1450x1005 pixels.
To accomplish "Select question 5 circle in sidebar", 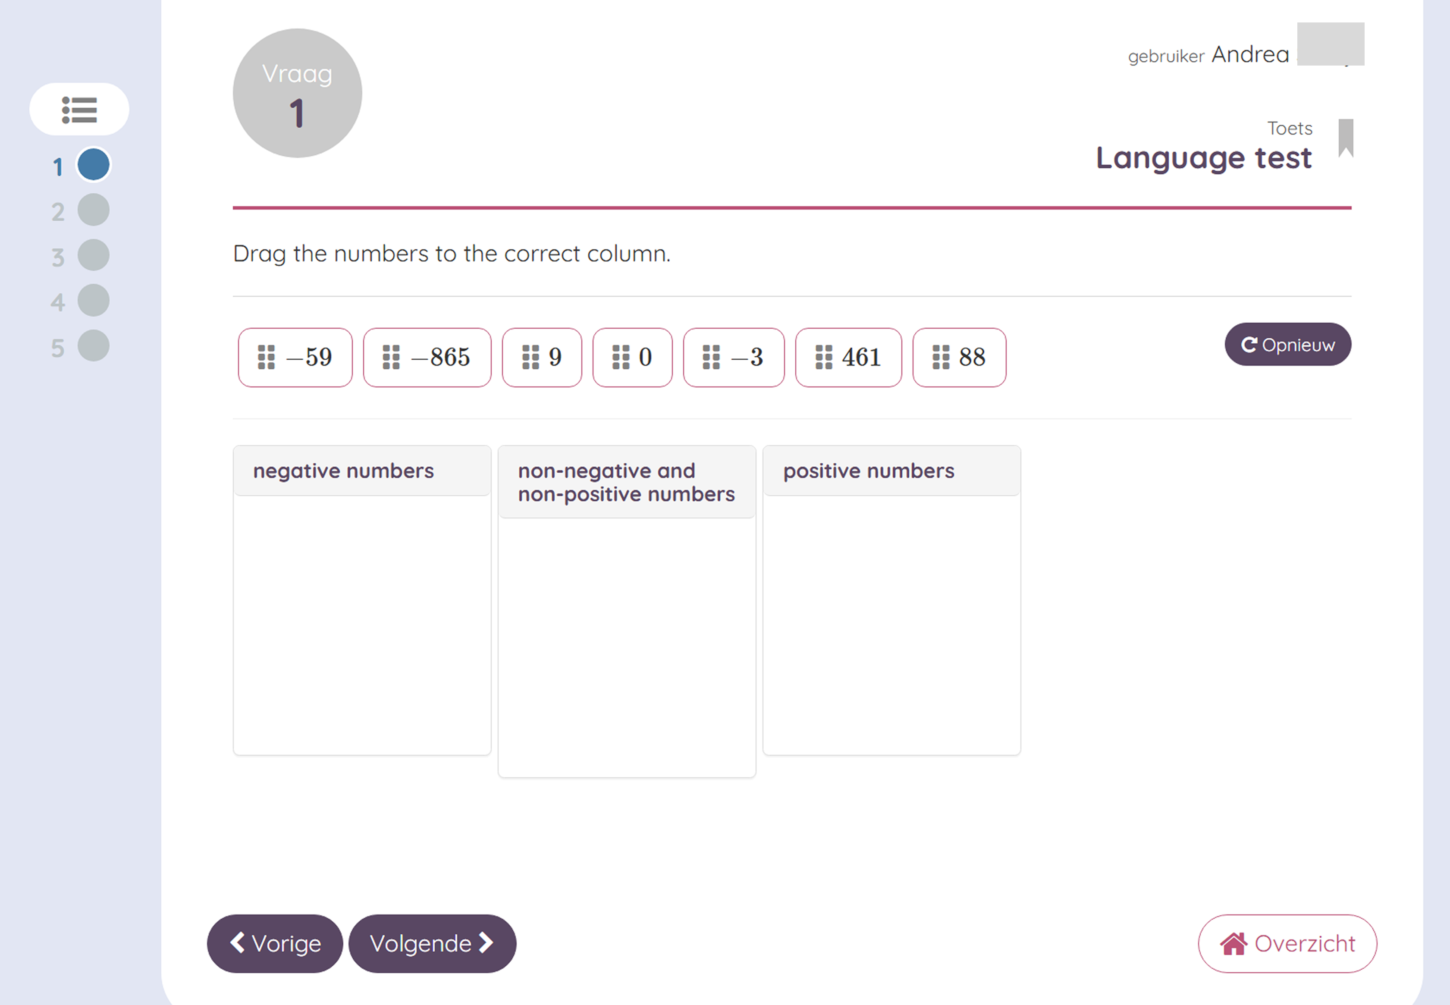I will (93, 345).
